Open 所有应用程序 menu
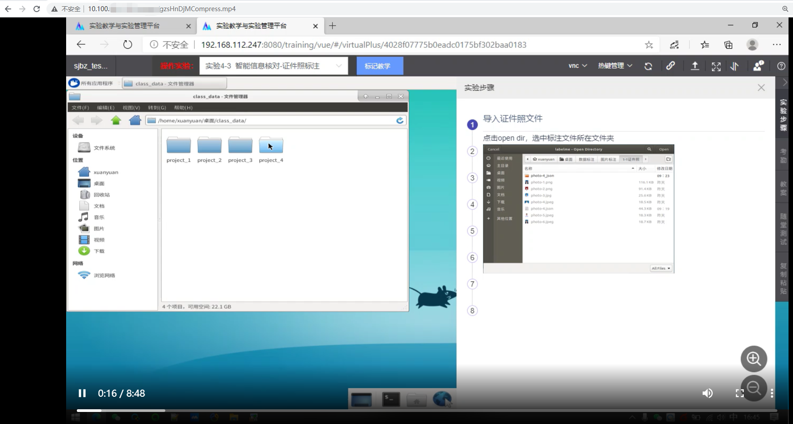The width and height of the screenshot is (793, 424). (x=91, y=83)
